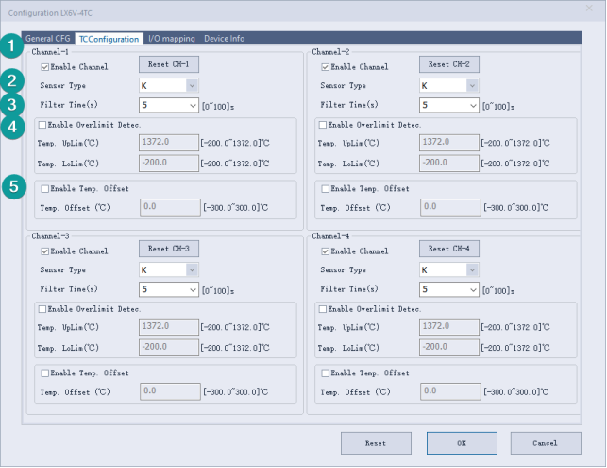Viewport: 607px width, 468px height.
Task: Open Channel-3 Sensor Type dropdown
Action: click(169, 269)
